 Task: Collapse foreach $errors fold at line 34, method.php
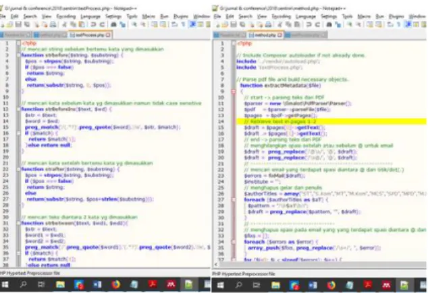click(x=234, y=242)
